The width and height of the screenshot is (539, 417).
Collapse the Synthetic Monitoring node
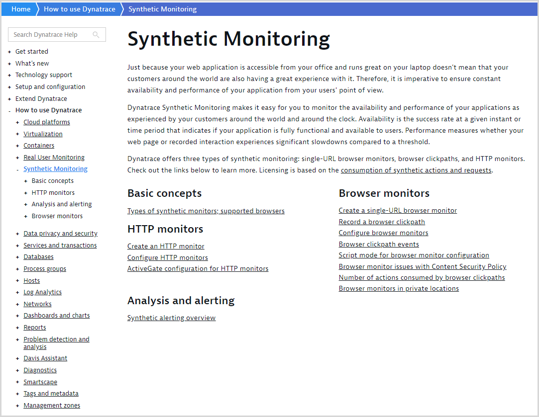coord(17,169)
